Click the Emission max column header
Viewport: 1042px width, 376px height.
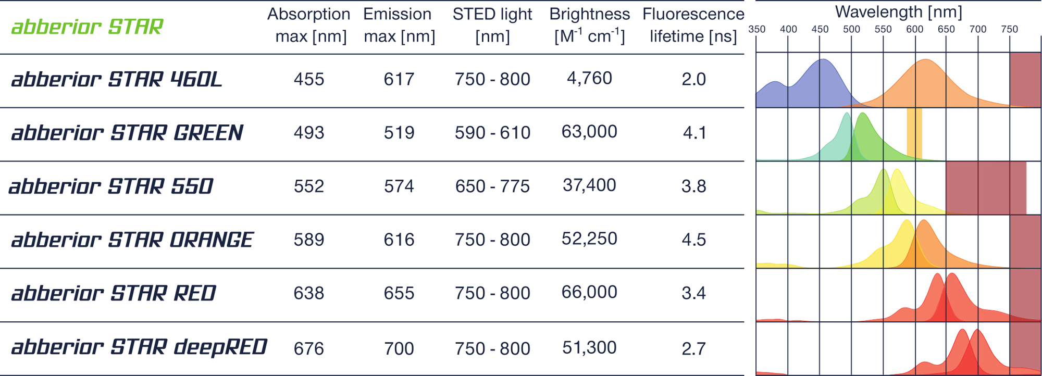pyautogui.click(x=399, y=25)
